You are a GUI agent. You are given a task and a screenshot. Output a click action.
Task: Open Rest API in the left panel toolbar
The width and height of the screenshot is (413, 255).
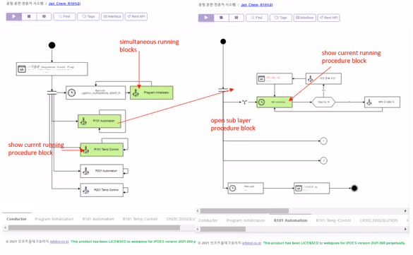pyautogui.click(x=136, y=16)
